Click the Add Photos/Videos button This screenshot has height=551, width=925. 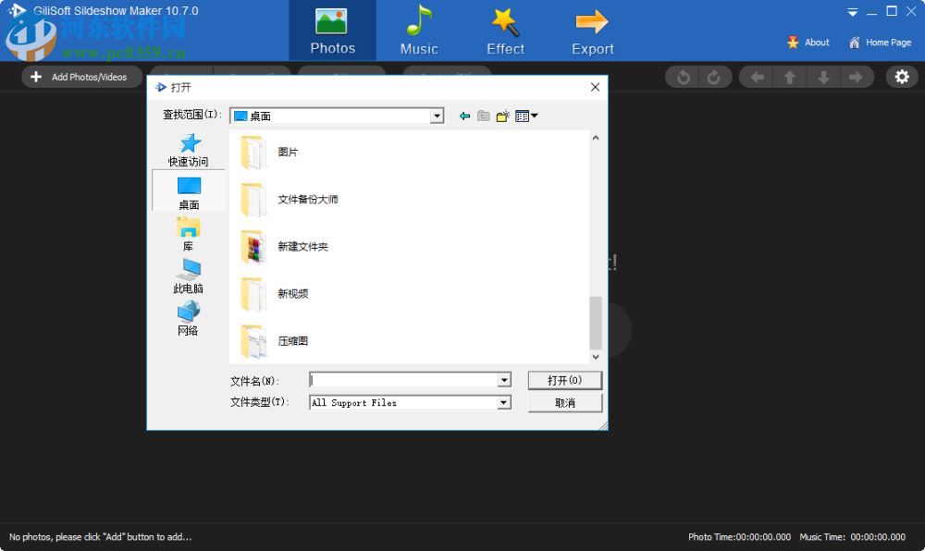tap(81, 77)
